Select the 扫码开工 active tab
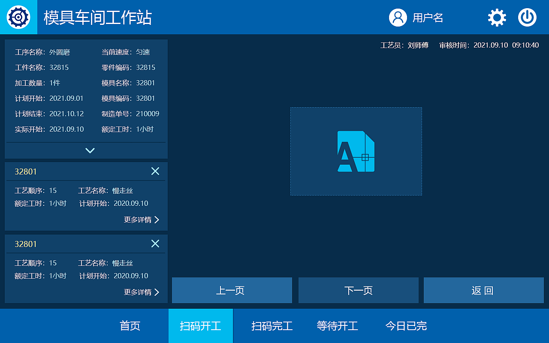 pyautogui.click(x=200, y=326)
